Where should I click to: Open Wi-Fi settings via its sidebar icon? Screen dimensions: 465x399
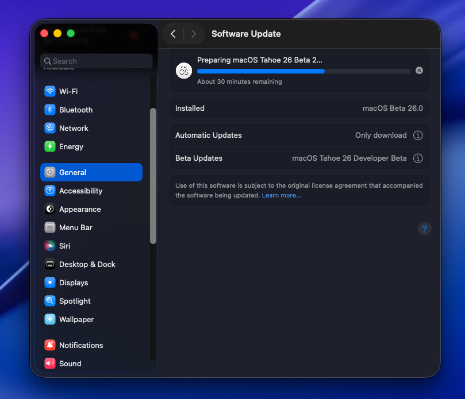(50, 91)
